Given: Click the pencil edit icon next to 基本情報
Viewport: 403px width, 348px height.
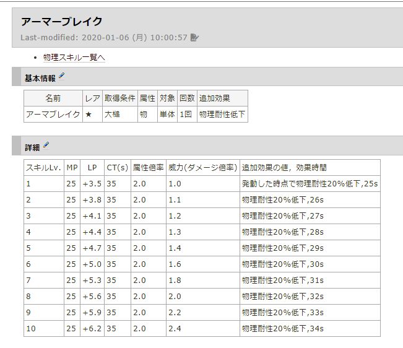Looking at the screenshot, I should tap(61, 76).
